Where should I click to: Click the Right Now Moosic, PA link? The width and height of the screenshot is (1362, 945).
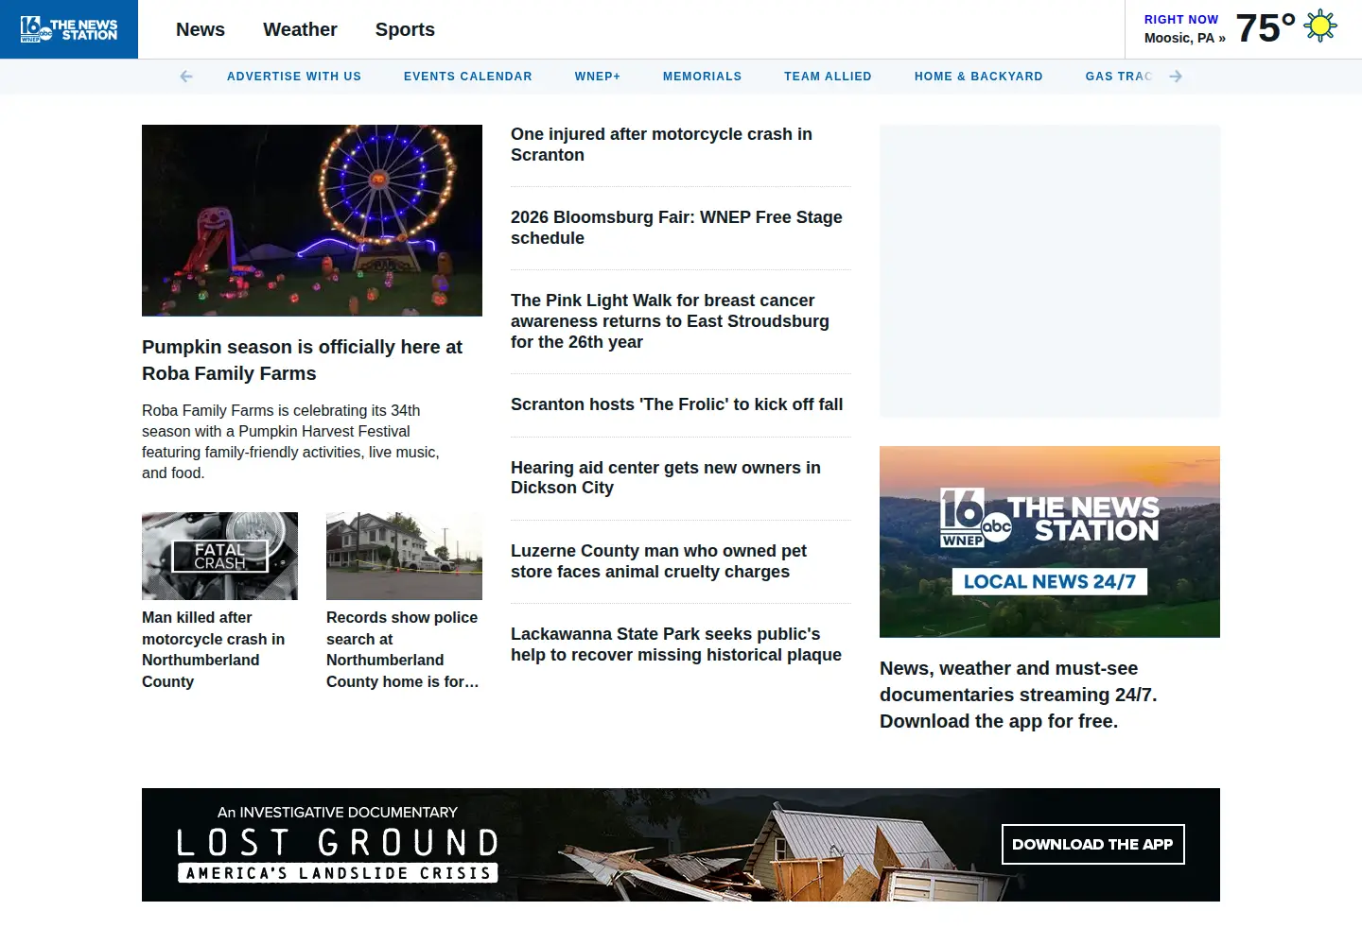tap(1184, 28)
